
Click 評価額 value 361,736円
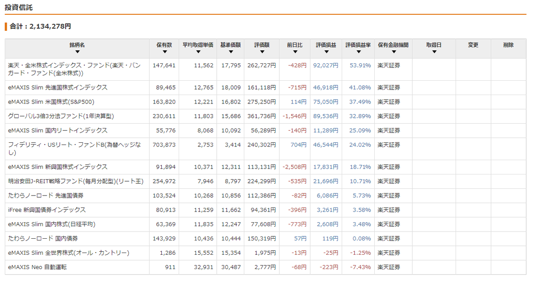tap(262, 116)
